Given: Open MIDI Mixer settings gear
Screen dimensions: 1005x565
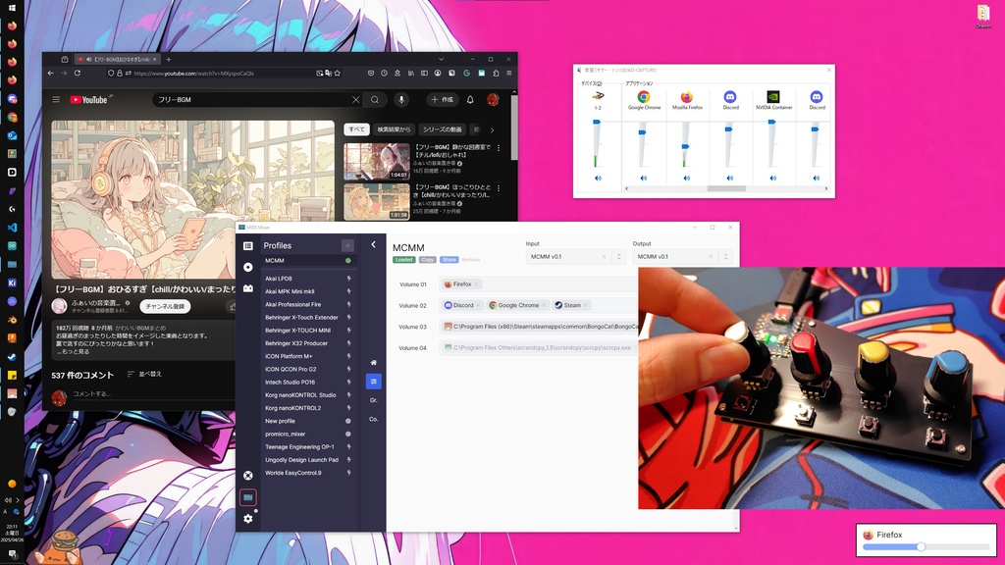Looking at the screenshot, I should coord(248,519).
